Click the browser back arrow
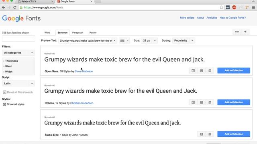257x144 pixels. coord(4,7)
